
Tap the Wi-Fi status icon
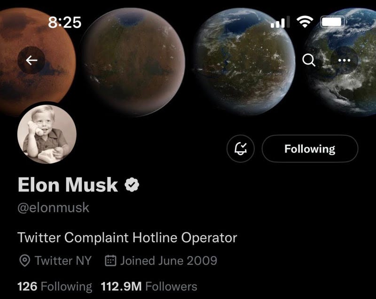(x=305, y=22)
